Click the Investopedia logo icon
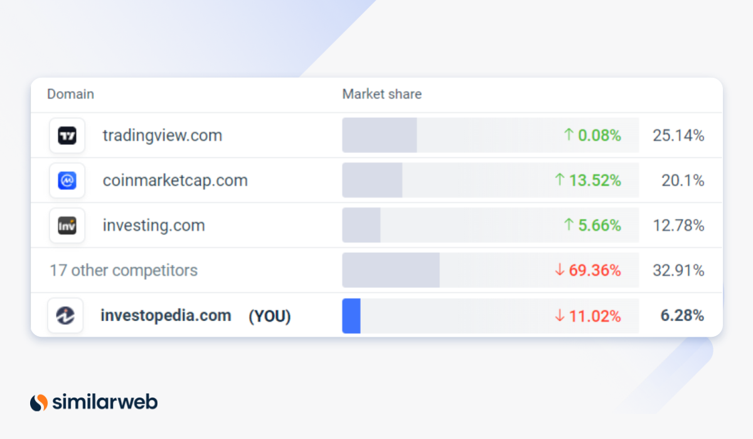 65,315
